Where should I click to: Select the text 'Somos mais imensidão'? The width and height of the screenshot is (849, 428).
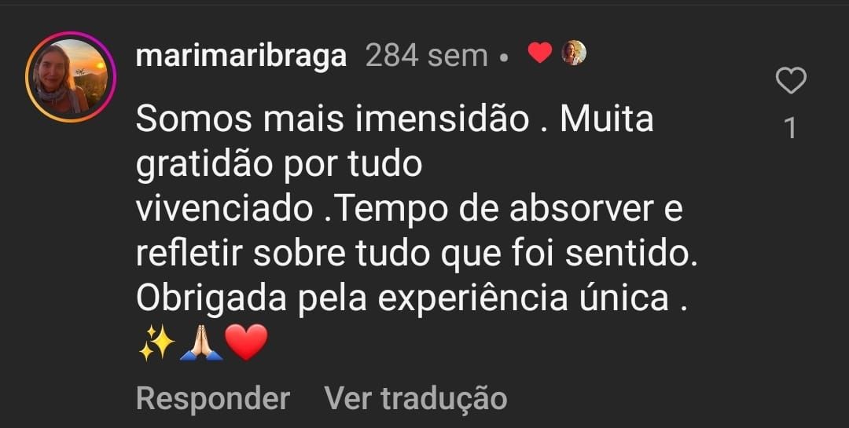(332, 119)
